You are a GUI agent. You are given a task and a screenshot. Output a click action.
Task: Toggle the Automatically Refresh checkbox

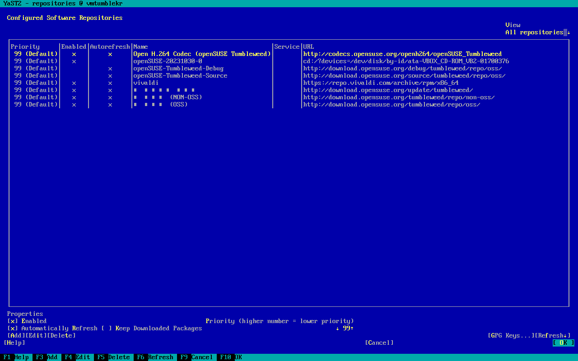pyautogui.click(x=13, y=329)
